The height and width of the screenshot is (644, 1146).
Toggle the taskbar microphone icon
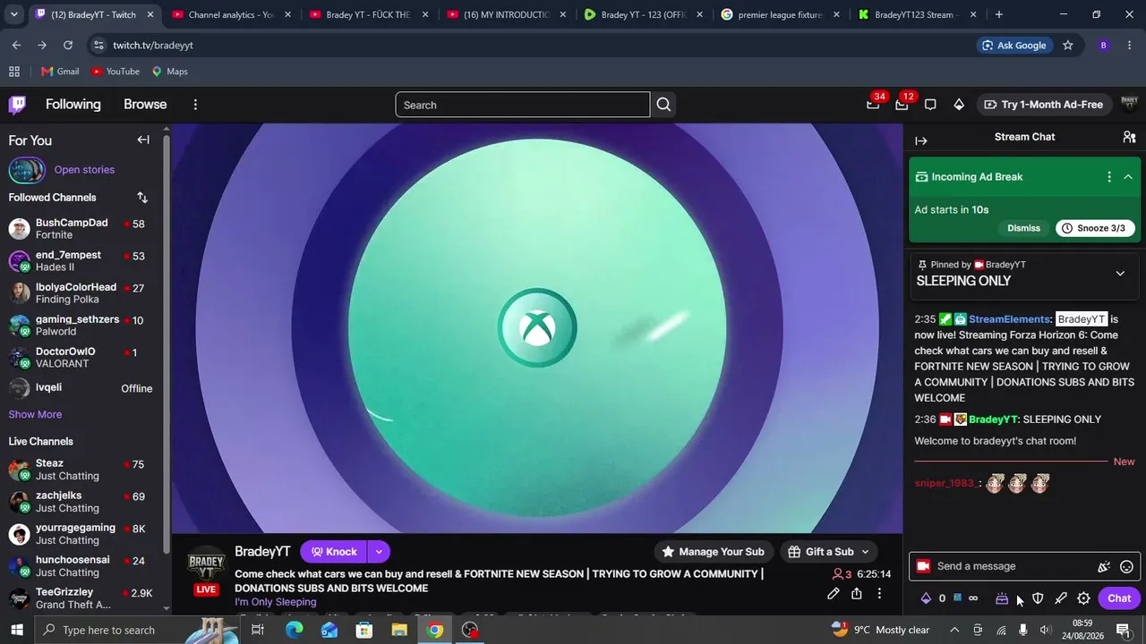(x=1023, y=630)
